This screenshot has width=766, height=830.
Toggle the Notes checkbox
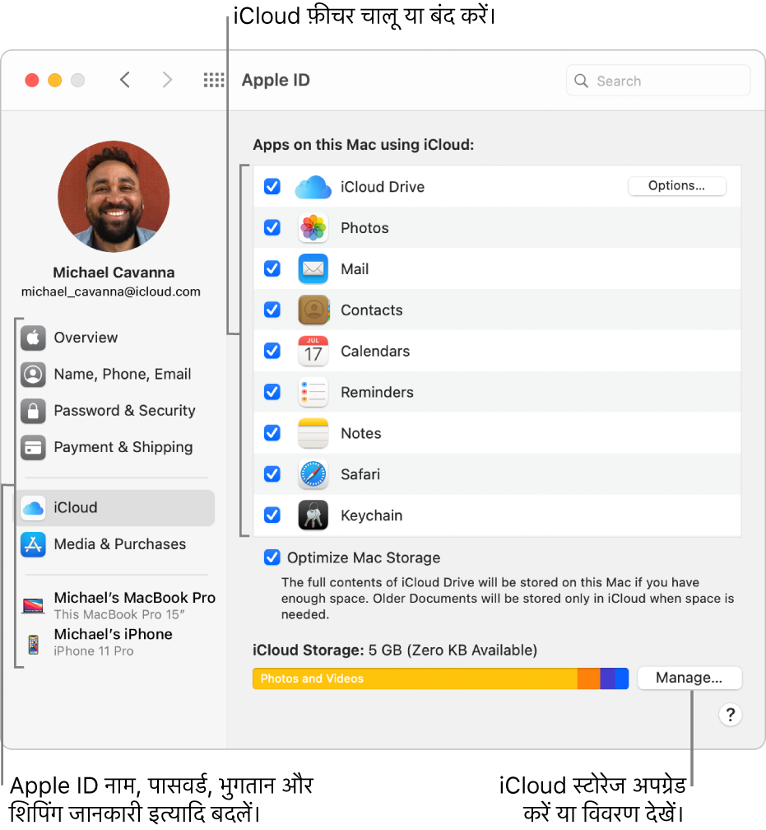click(x=272, y=433)
